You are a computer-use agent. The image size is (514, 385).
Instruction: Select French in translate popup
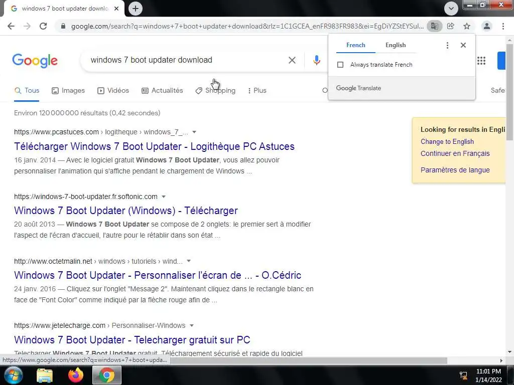356,45
